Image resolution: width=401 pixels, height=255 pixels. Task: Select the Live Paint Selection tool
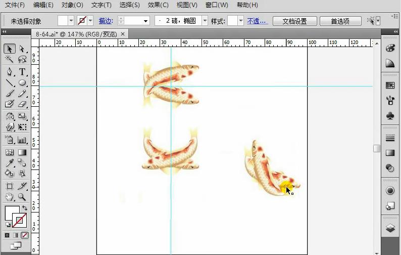pos(22,173)
